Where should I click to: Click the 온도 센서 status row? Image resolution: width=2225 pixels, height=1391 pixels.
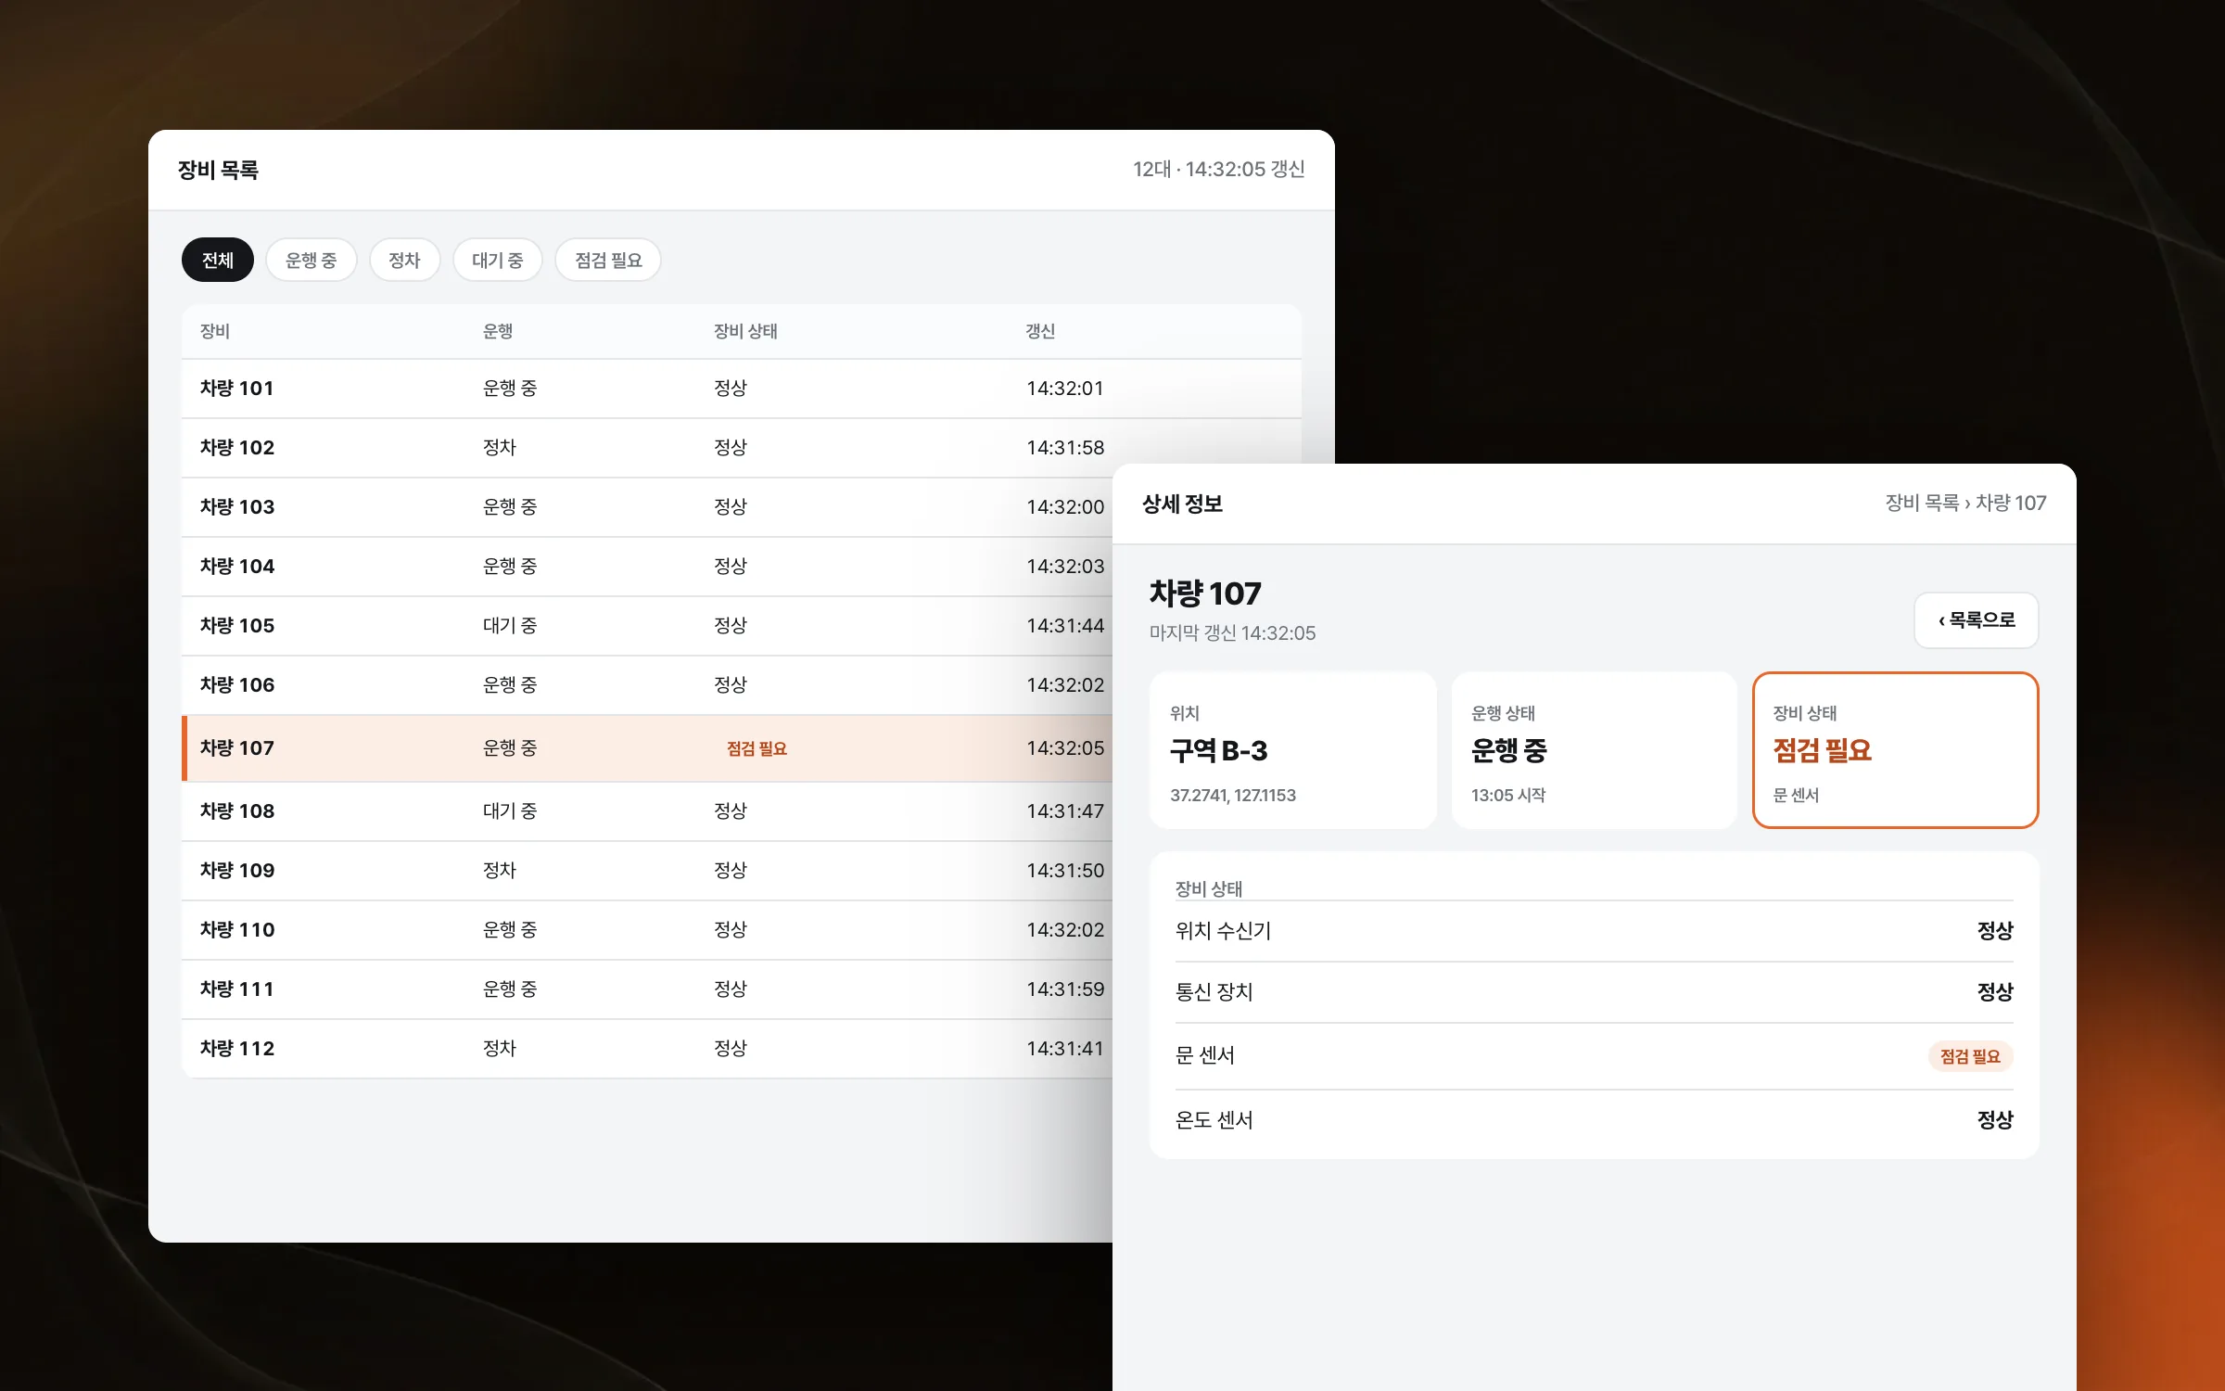point(1594,1120)
